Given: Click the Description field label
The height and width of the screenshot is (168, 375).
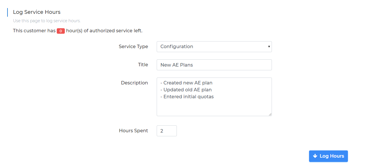Looking at the screenshot, I should point(135,83).
